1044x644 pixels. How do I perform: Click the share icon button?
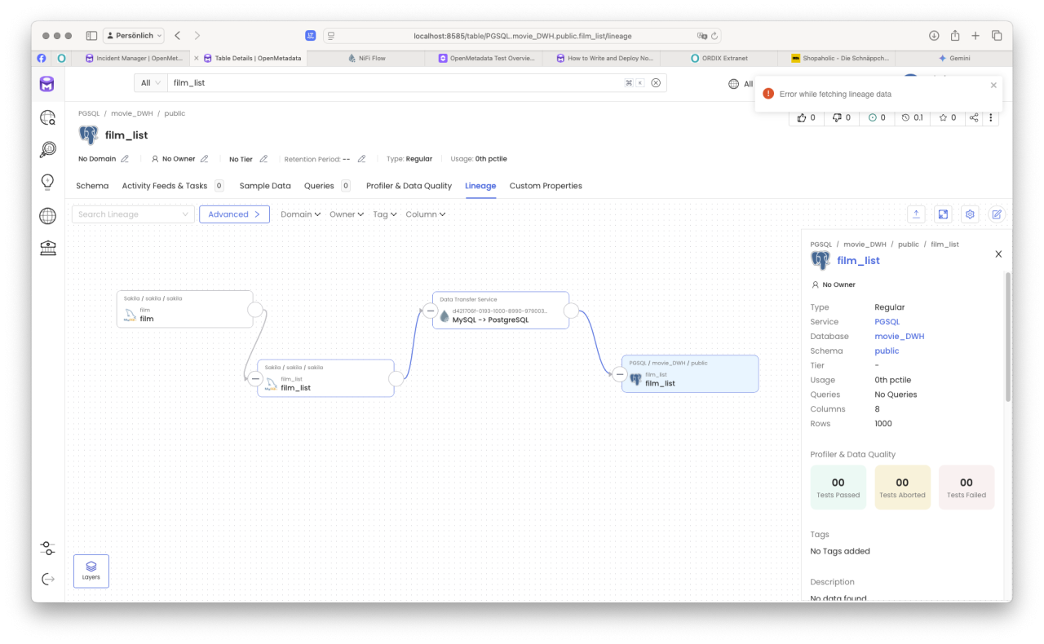coord(974,117)
